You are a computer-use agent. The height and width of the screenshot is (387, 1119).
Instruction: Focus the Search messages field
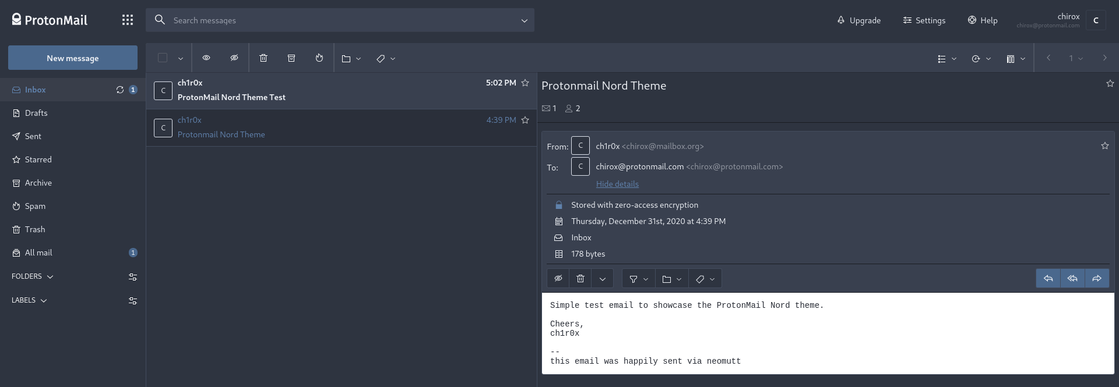pos(340,20)
